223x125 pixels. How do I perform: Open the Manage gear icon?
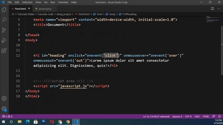coord(4,109)
